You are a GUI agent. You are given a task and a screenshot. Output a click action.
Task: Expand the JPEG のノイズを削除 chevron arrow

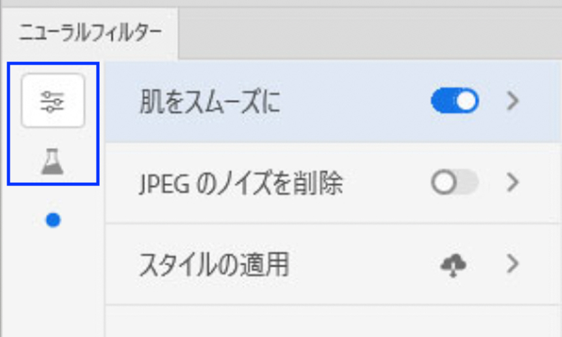(x=513, y=184)
